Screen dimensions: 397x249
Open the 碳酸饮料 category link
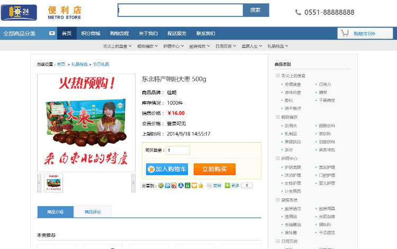tap(327, 126)
